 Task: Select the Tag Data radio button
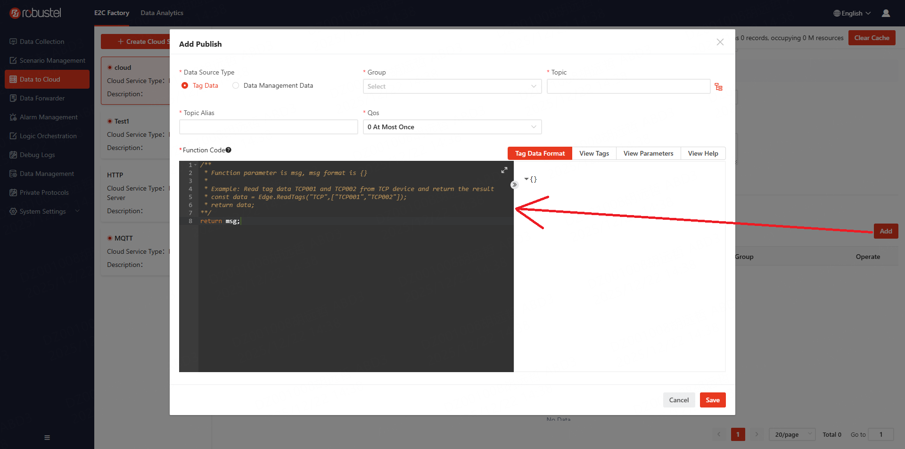(x=185, y=85)
